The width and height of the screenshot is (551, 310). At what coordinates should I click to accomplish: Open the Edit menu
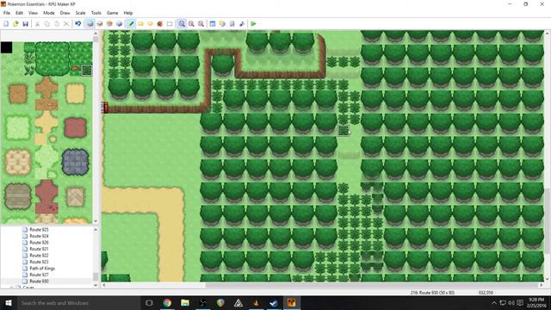pyautogui.click(x=19, y=13)
